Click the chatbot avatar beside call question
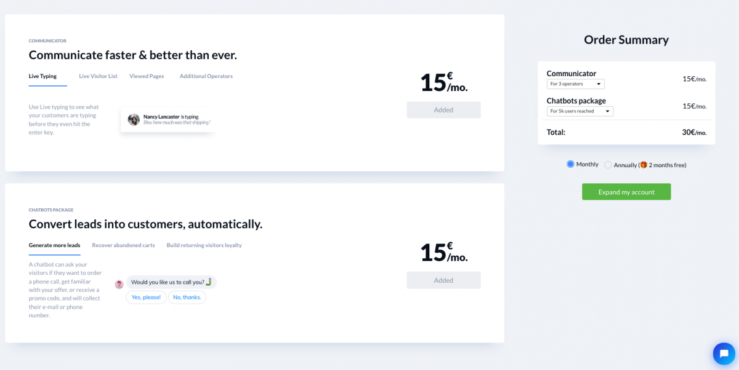The image size is (739, 370). tap(119, 284)
